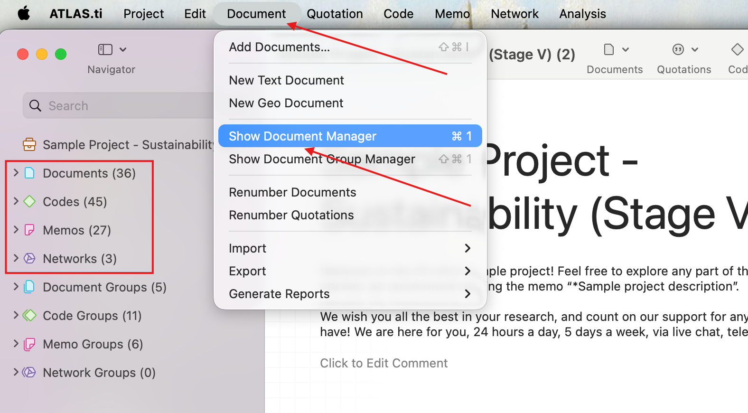748x413 pixels.
Task: Click the green Codes diamond icon in navigator
Action: [29, 201]
